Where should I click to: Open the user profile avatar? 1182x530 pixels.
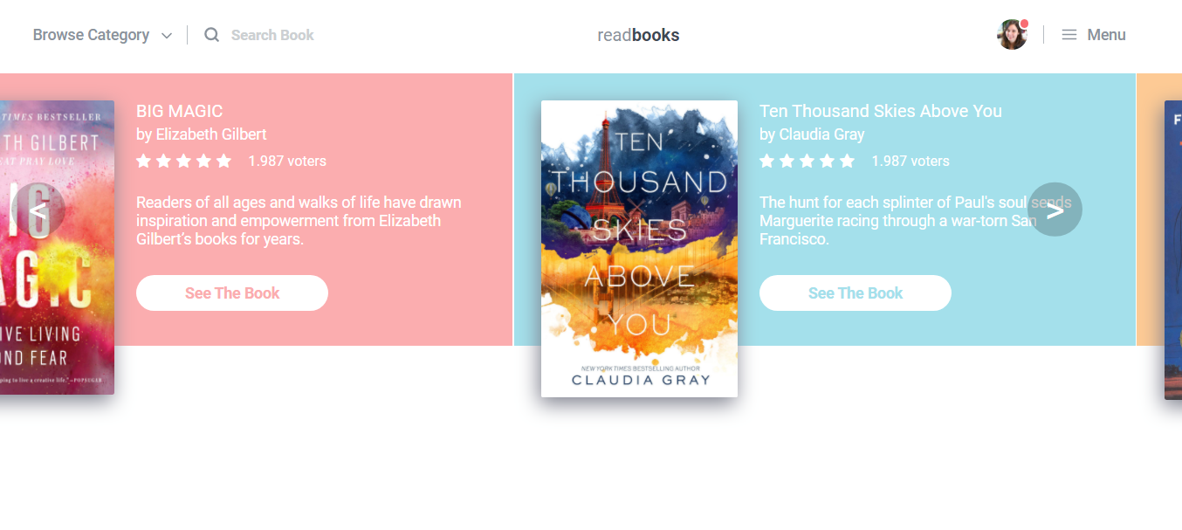coord(1012,35)
